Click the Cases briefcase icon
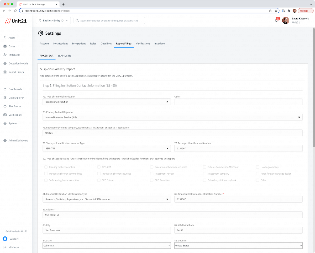 (x=5, y=46)
